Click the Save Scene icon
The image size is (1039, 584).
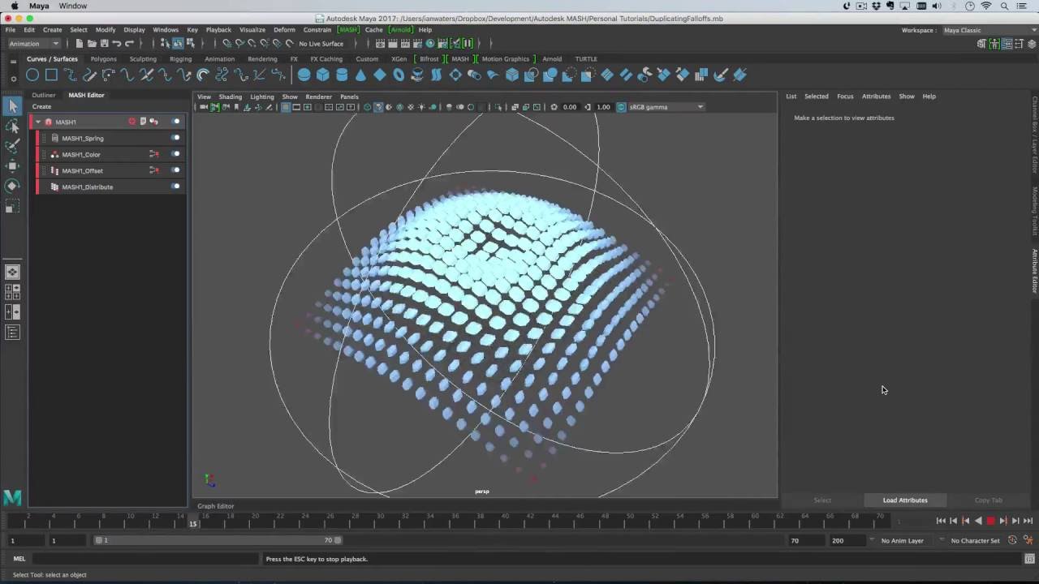click(x=104, y=43)
